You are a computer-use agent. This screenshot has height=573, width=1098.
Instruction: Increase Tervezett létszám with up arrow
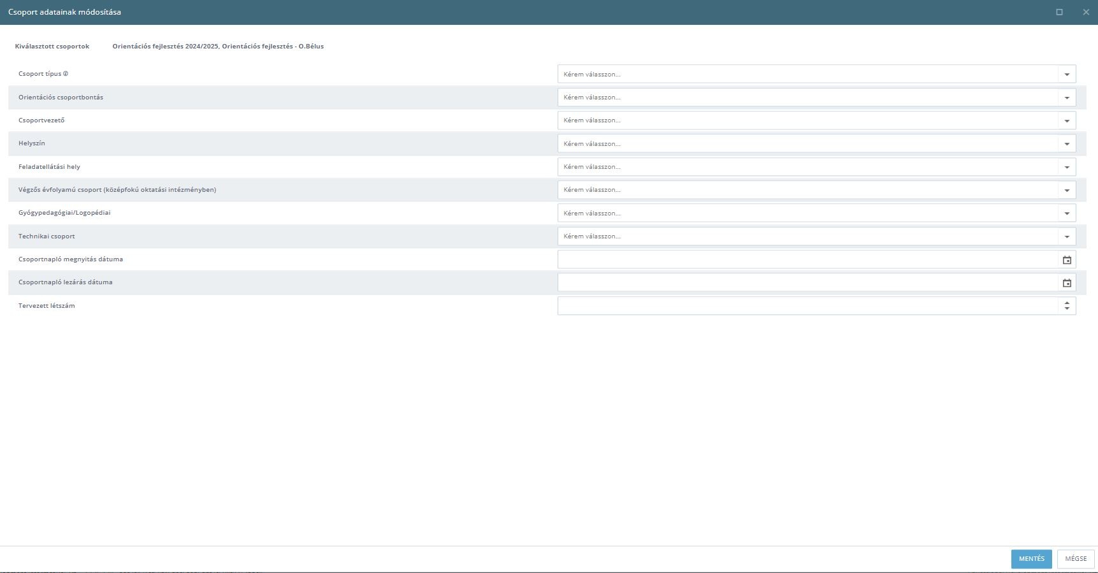click(x=1067, y=303)
